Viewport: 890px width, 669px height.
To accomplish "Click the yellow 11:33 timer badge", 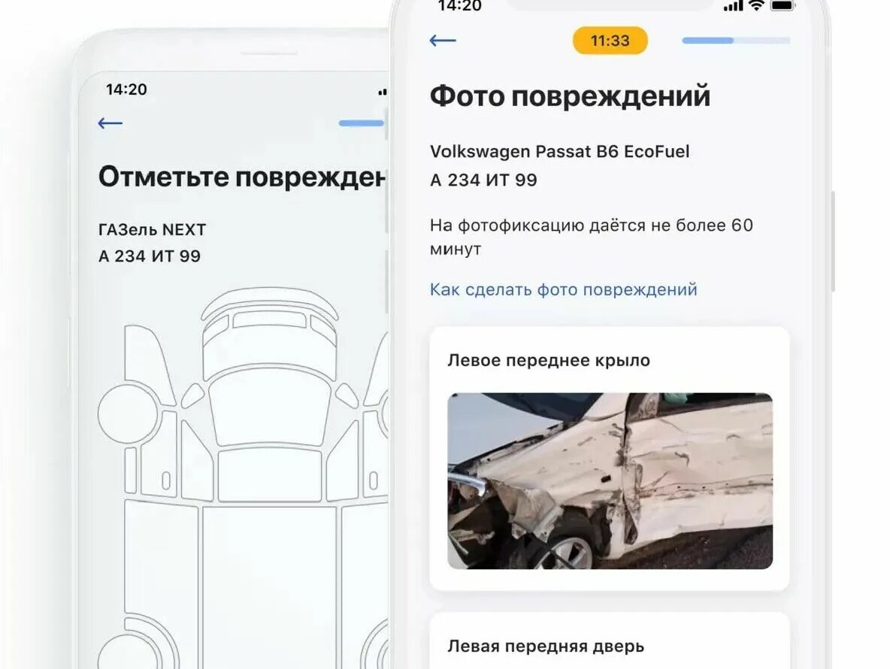I will tap(610, 41).
